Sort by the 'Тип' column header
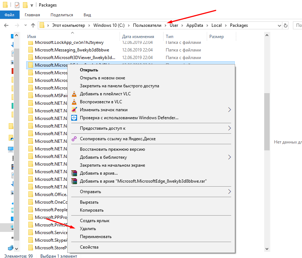The image size is (302, 258). coord(169,37)
